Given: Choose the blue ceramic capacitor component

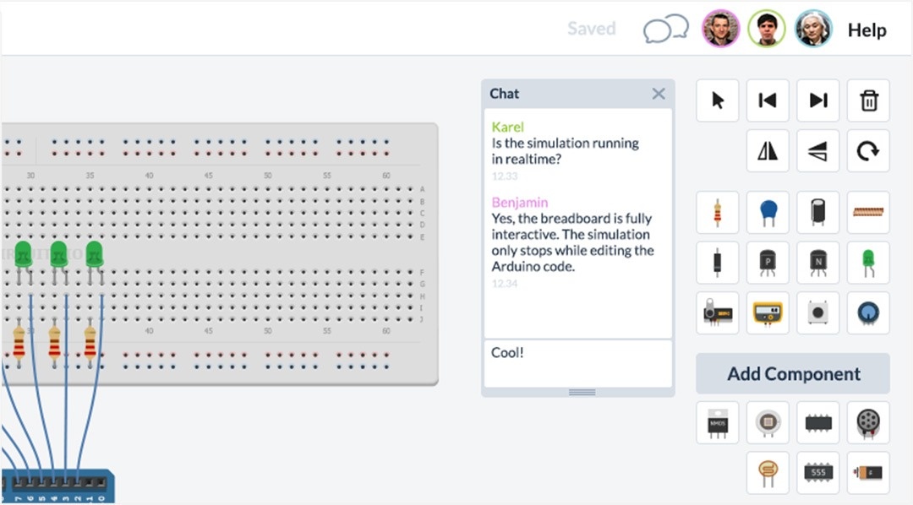Looking at the screenshot, I should coord(768,213).
